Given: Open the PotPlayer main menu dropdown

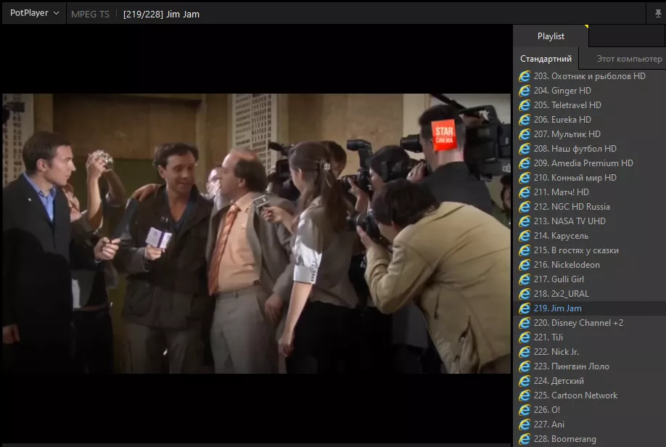Looking at the screenshot, I should 34,13.
